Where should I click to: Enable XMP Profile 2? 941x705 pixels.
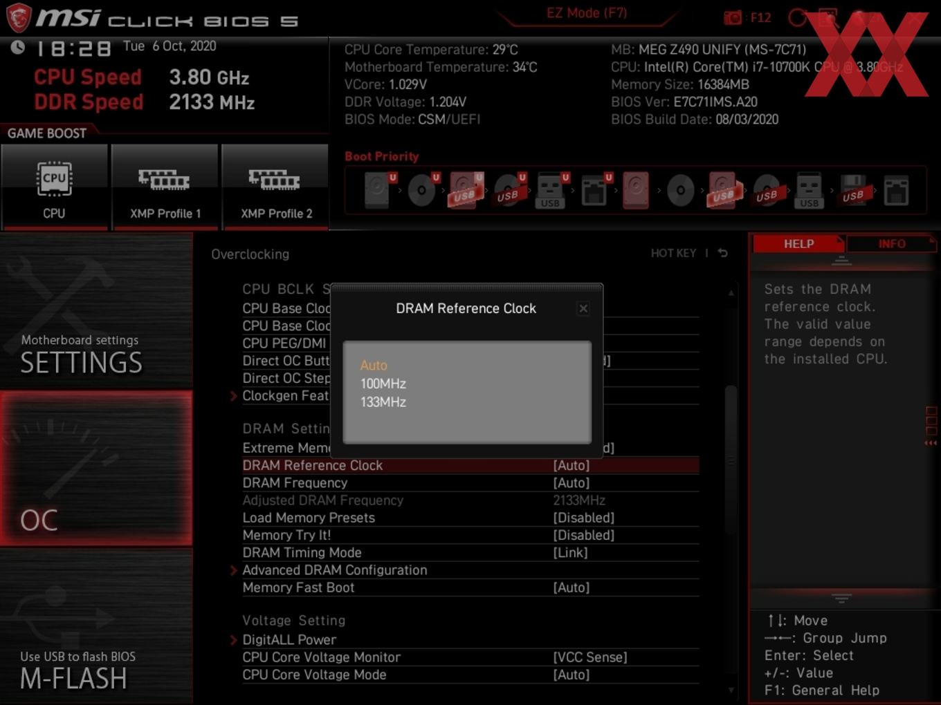pyautogui.click(x=275, y=187)
